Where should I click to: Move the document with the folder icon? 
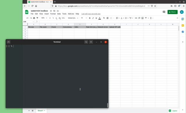[x=54, y=11]
